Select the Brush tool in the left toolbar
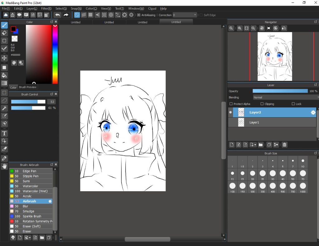The image size is (319, 246). pyautogui.click(x=4, y=25)
